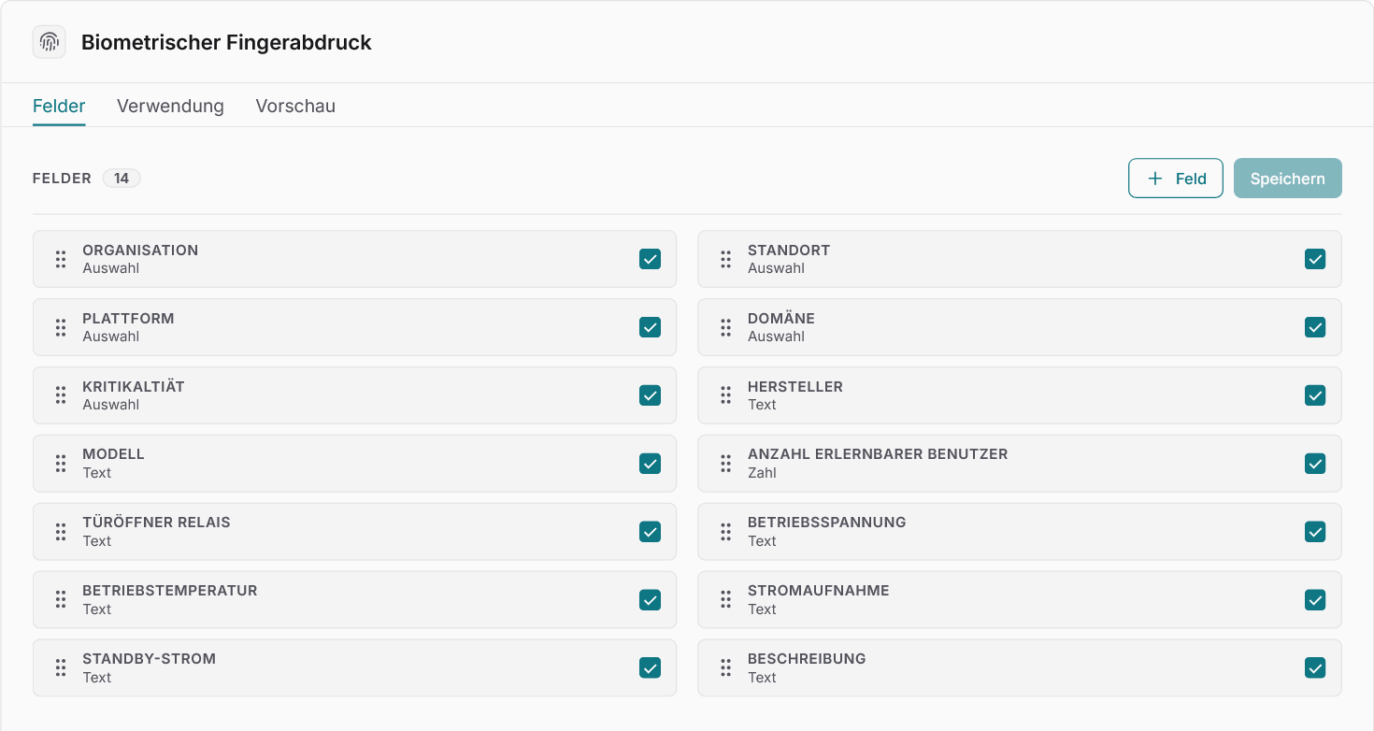Toggle the BETRIEBSSPANNUNG checkbox
This screenshot has height=731, width=1374.
coord(1315,532)
